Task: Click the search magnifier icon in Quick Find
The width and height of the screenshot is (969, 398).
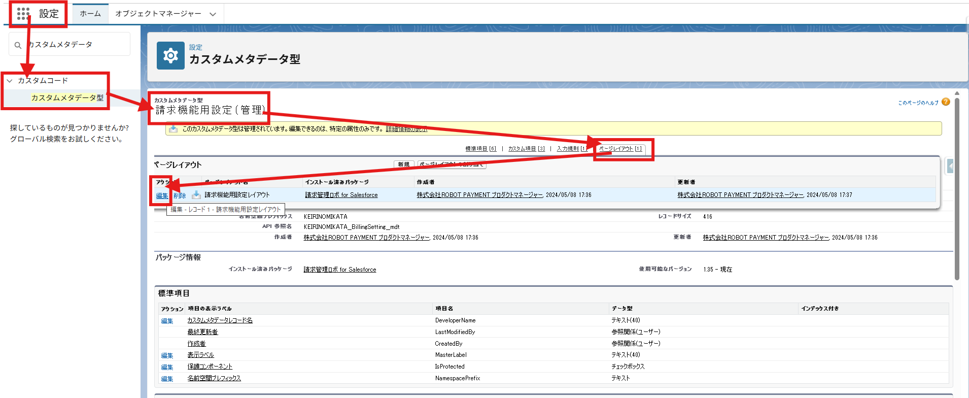Action: click(x=18, y=45)
